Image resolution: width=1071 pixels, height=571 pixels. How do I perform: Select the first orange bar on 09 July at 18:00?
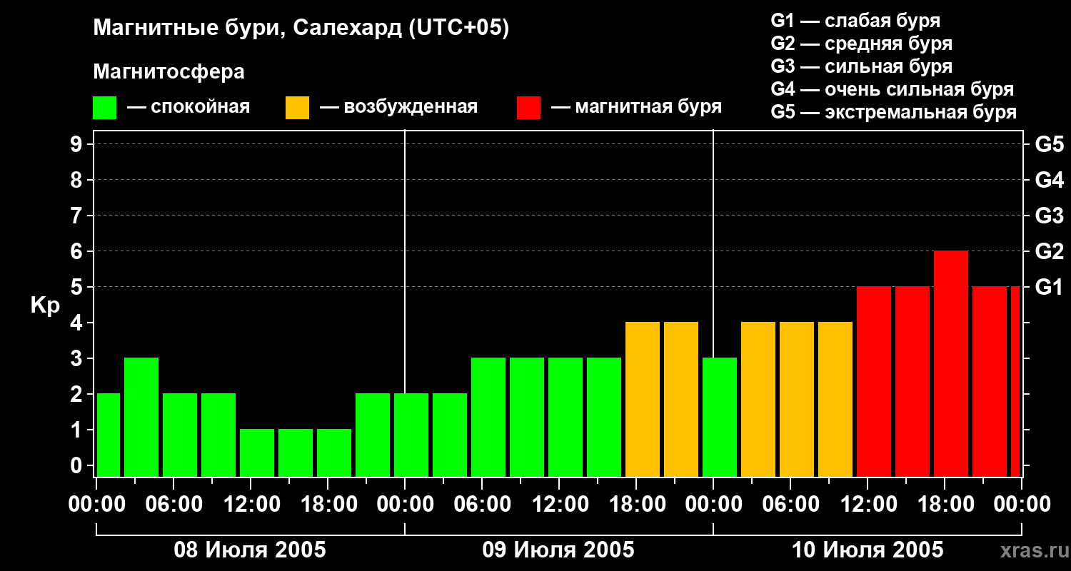coord(643,400)
